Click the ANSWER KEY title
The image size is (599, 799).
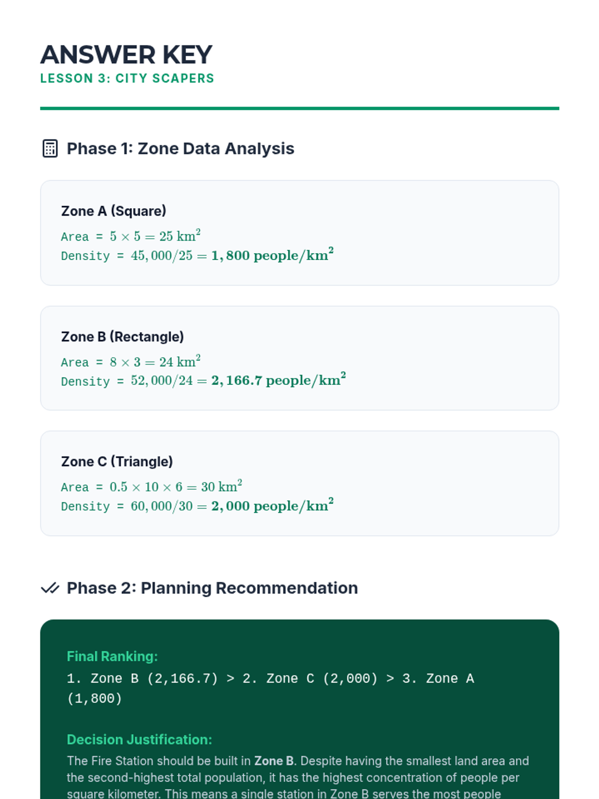coord(126,55)
